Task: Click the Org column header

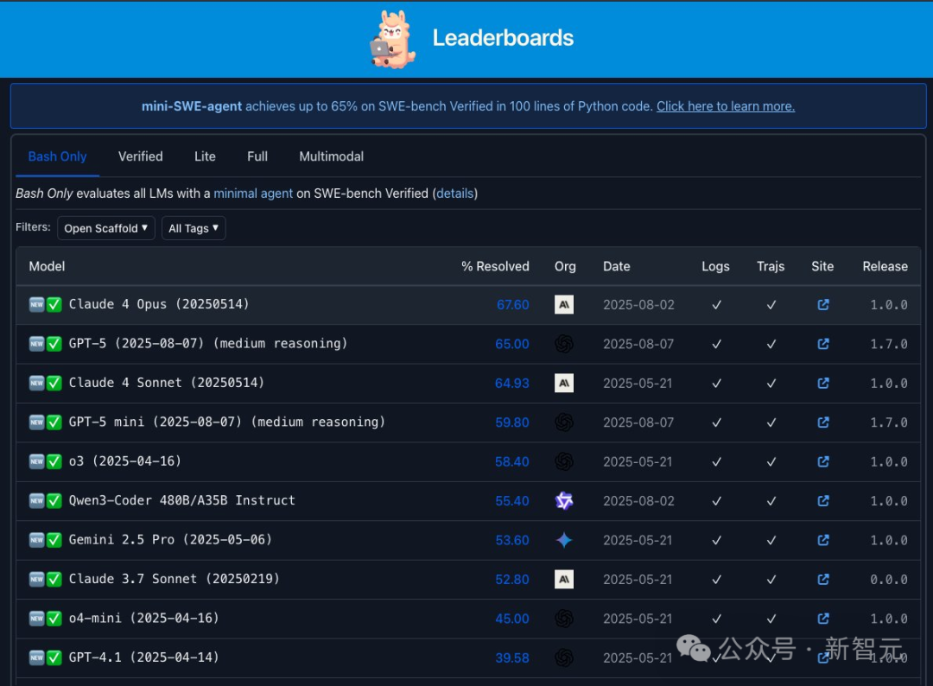Action: tap(565, 267)
